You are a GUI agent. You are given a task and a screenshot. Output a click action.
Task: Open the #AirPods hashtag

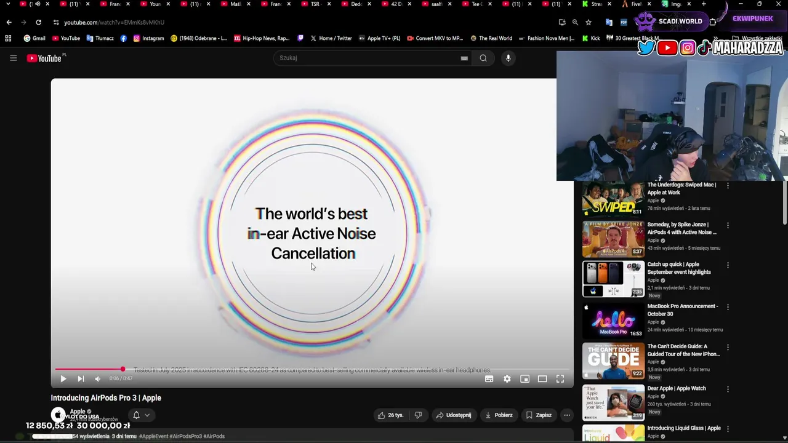(x=214, y=436)
